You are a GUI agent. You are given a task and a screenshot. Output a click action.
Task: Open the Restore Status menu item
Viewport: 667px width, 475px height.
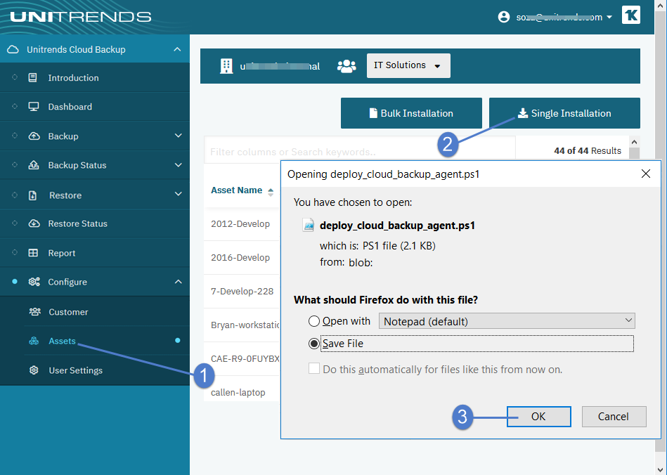coord(95,223)
